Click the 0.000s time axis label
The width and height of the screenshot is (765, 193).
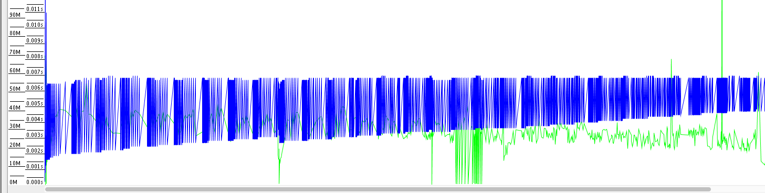coord(35,182)
